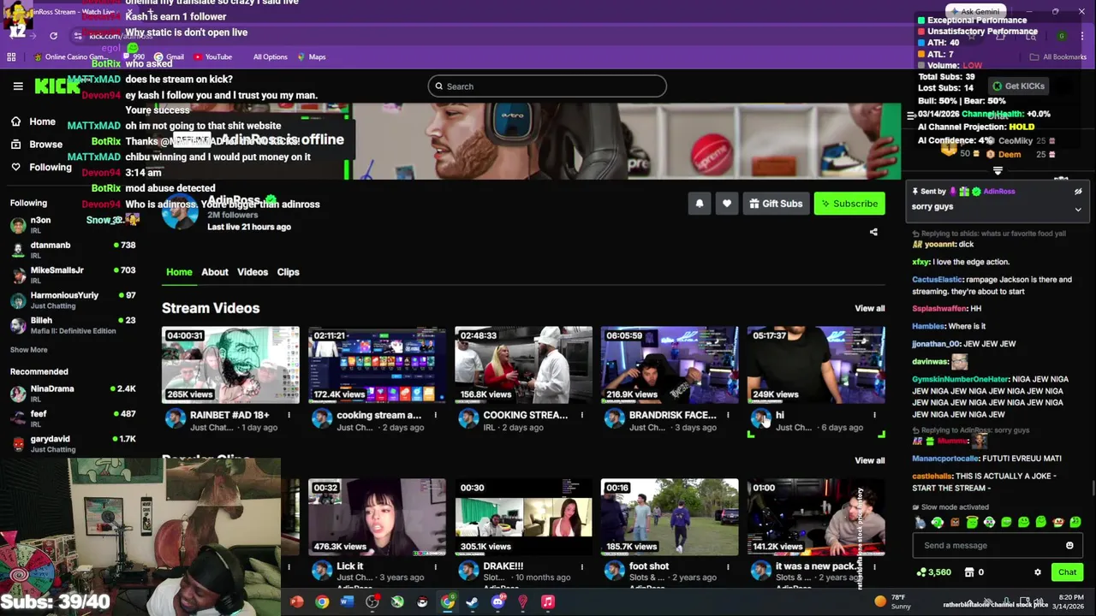Click Get KICKs button
Viewport: 1096px width, 616px height.
click(1018, 86)
